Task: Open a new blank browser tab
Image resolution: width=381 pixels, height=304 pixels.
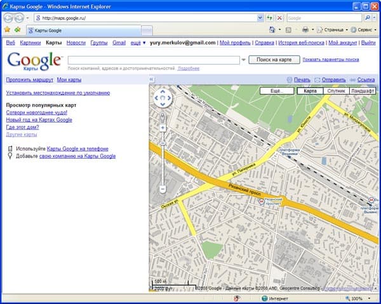Action: tap(147, 30)
